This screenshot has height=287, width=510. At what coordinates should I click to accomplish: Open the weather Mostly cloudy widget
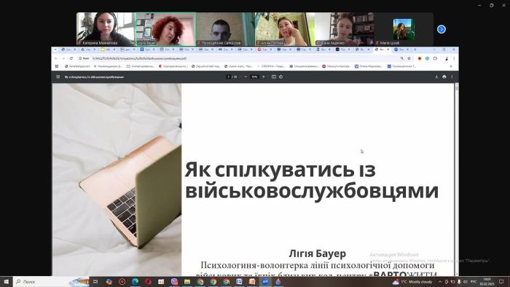[x=412, y=282]
